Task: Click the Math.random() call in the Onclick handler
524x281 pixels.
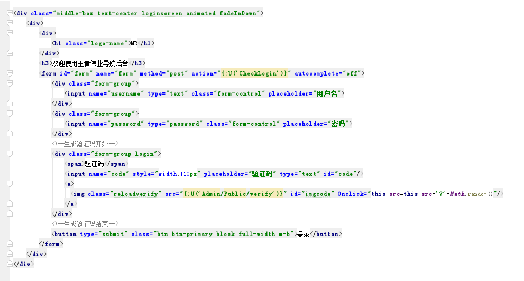Action: 472,194
